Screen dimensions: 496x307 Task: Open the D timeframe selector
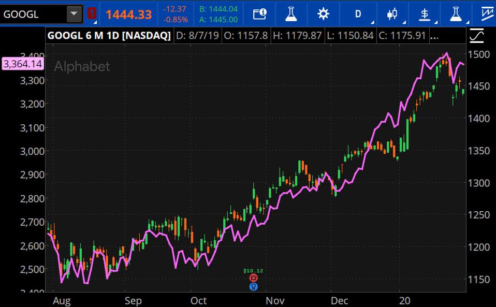358,14
